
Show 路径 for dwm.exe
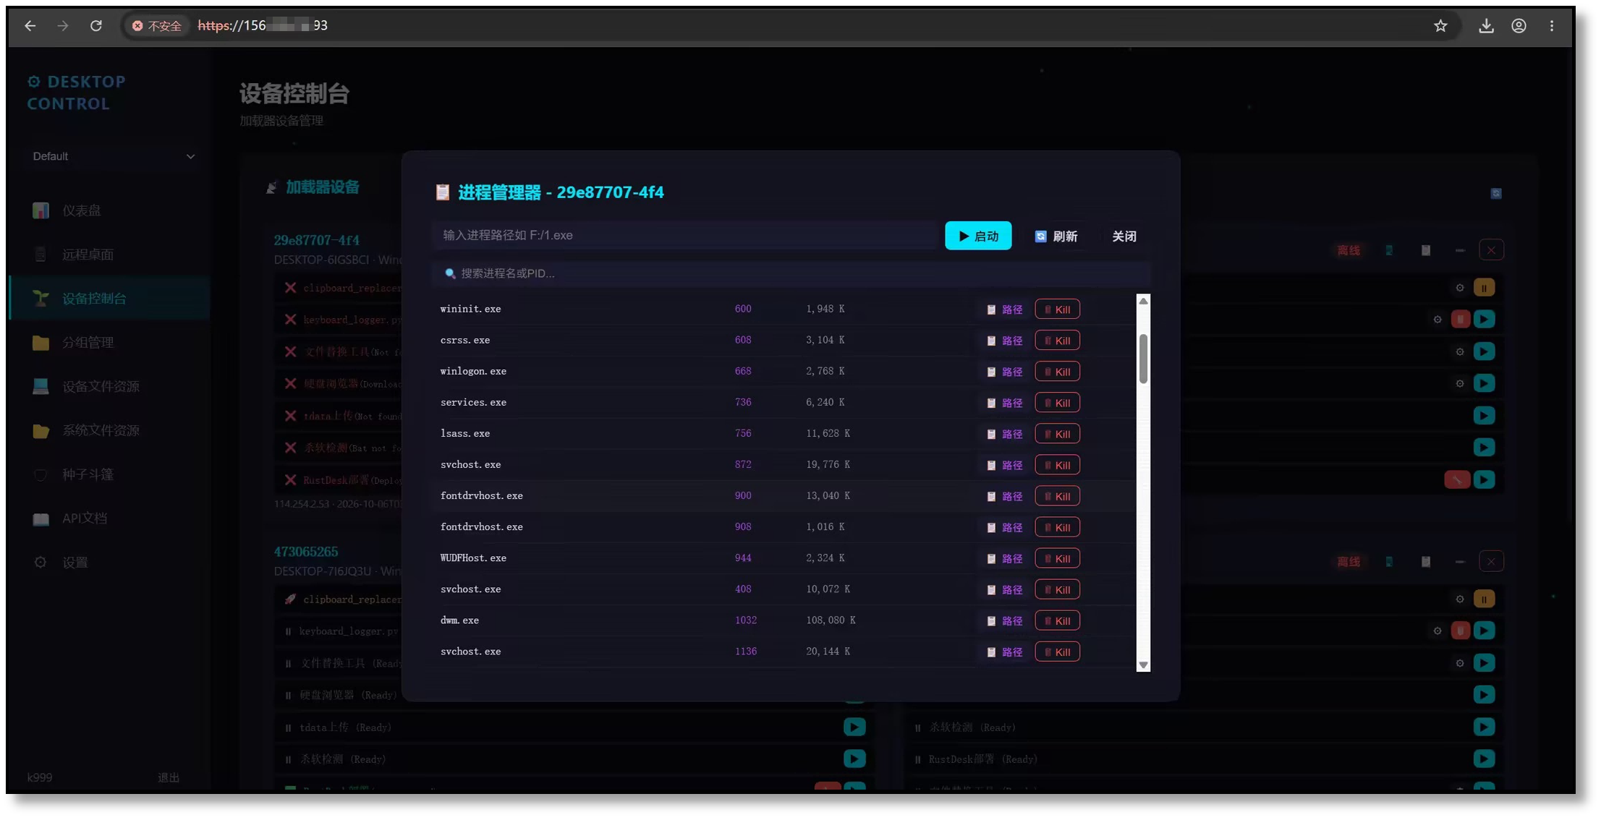[1004, 621]
